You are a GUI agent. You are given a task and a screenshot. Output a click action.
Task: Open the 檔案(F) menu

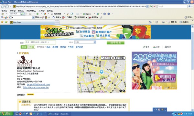(x=4, y=11)
